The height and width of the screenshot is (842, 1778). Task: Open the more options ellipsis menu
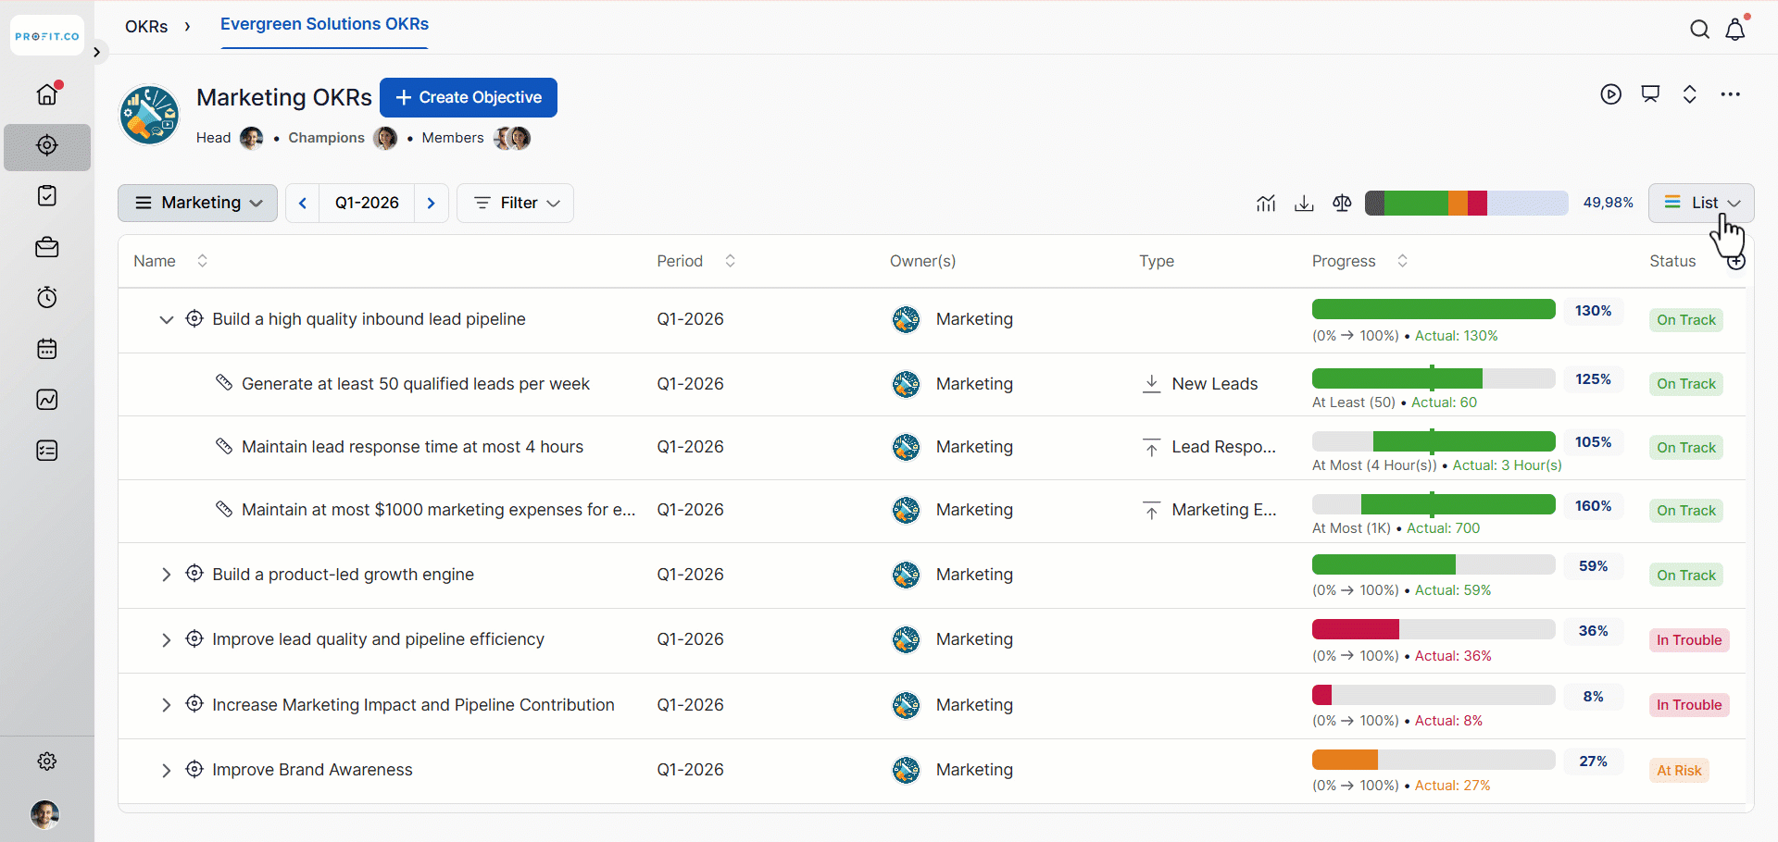[1730, 94]
